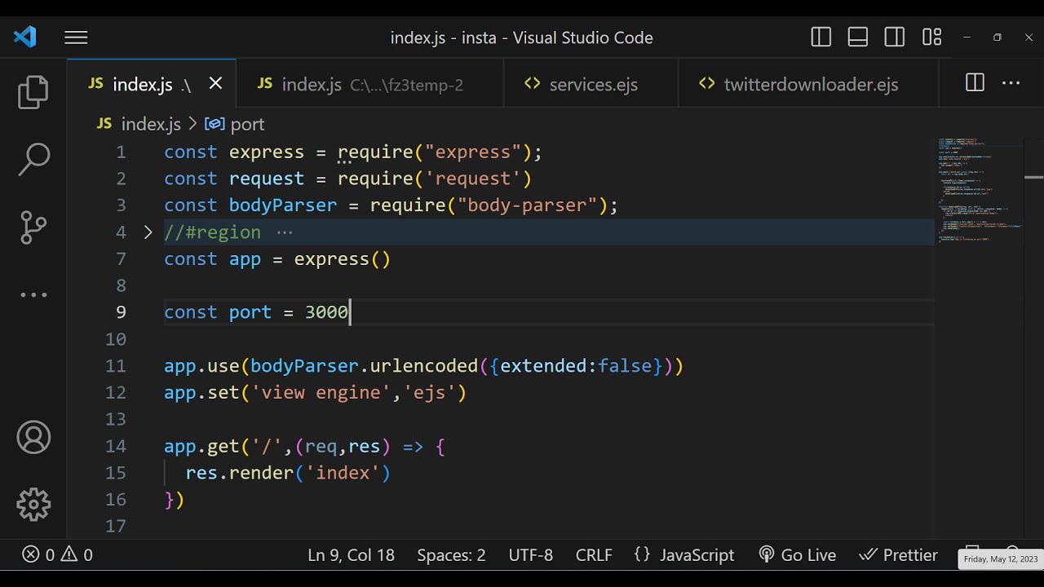The image size is (1044, 587).
Task: Switch to the twitterdownloader.ejs tab
Action: click(810, 85)
